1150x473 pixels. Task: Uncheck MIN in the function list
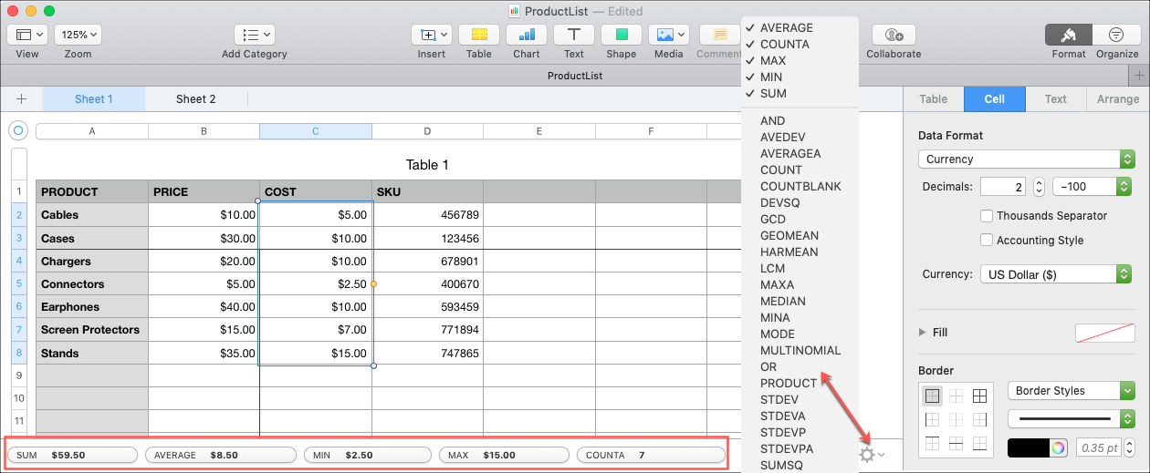tap(800, 77)
